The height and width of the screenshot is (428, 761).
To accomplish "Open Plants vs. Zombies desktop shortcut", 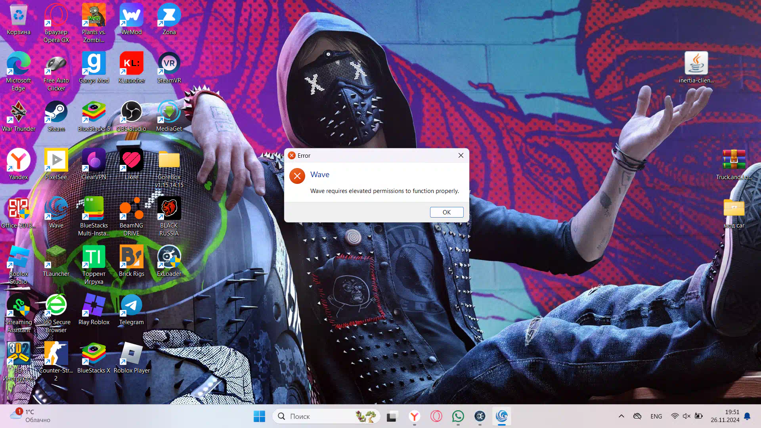I will pyautogui.click(x=94, y=23).
